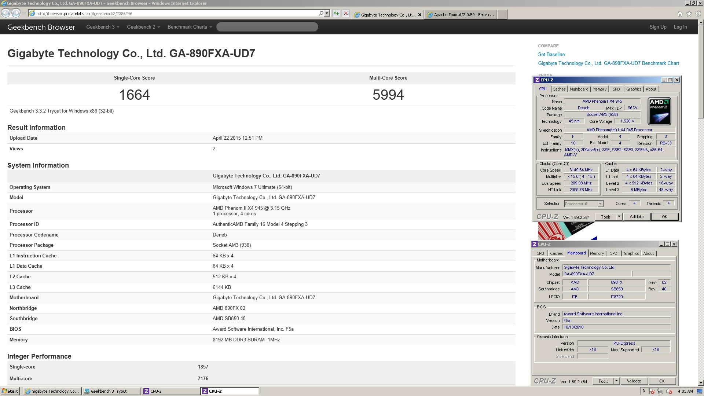704x396 pixels.
Task: Click the AMD Phenom II logo in CPU-Z
Action: point(659,111)
